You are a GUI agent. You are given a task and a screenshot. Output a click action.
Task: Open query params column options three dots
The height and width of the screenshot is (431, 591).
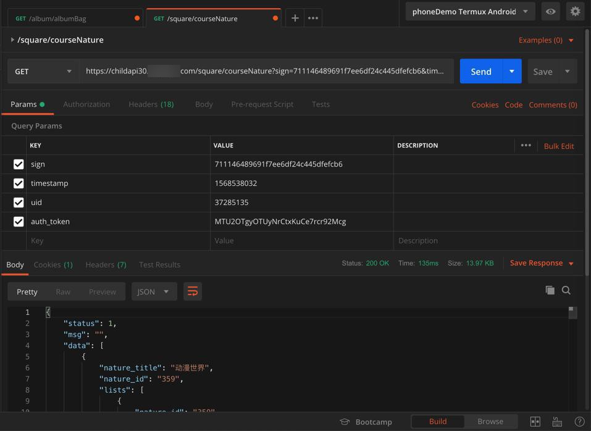click(x=526, y=146)
